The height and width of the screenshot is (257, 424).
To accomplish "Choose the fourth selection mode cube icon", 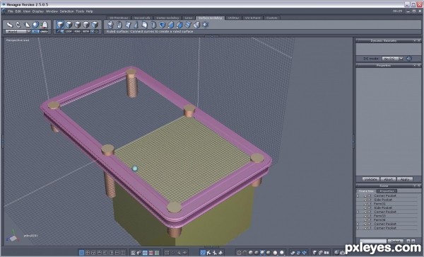I will coord(86,25).
